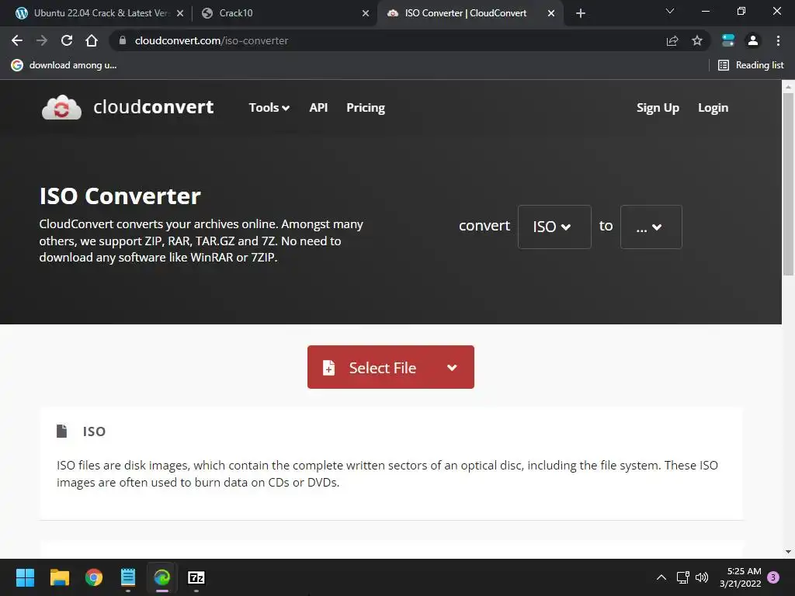The height and width of the screenshot is (596, 795).
Task: Open the Windows Start menu
Action: (x=25, y=577)
